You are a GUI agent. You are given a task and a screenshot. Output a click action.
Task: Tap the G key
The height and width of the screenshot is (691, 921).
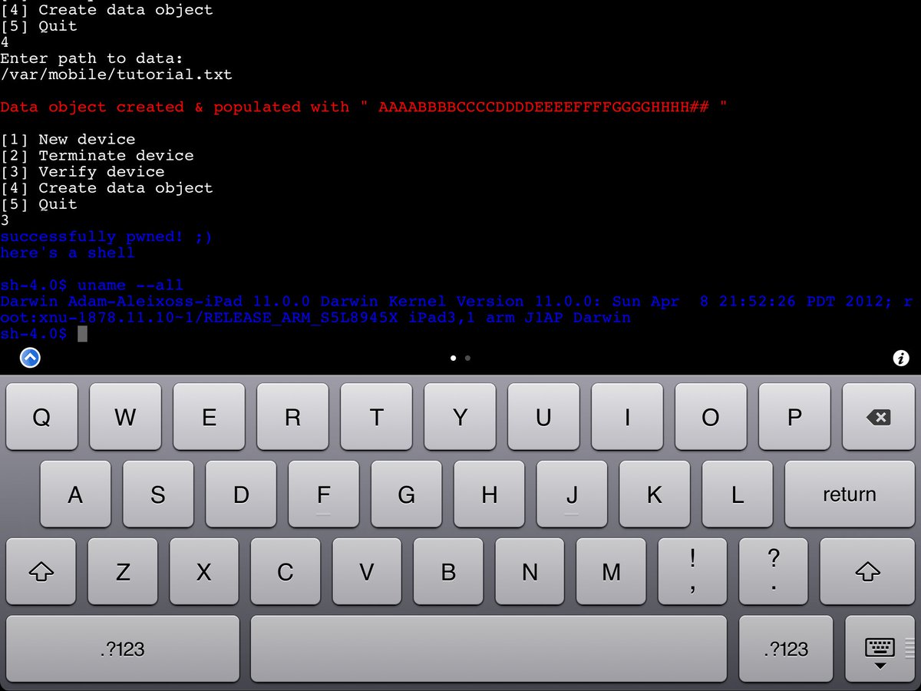406,494
